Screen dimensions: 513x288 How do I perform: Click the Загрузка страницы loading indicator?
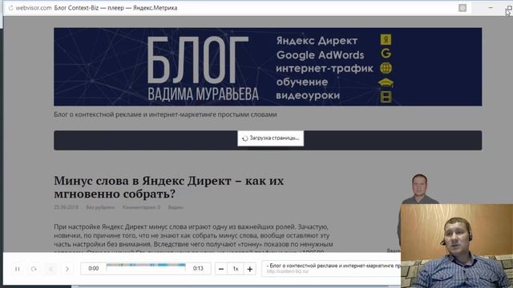[x=271, y=138]
